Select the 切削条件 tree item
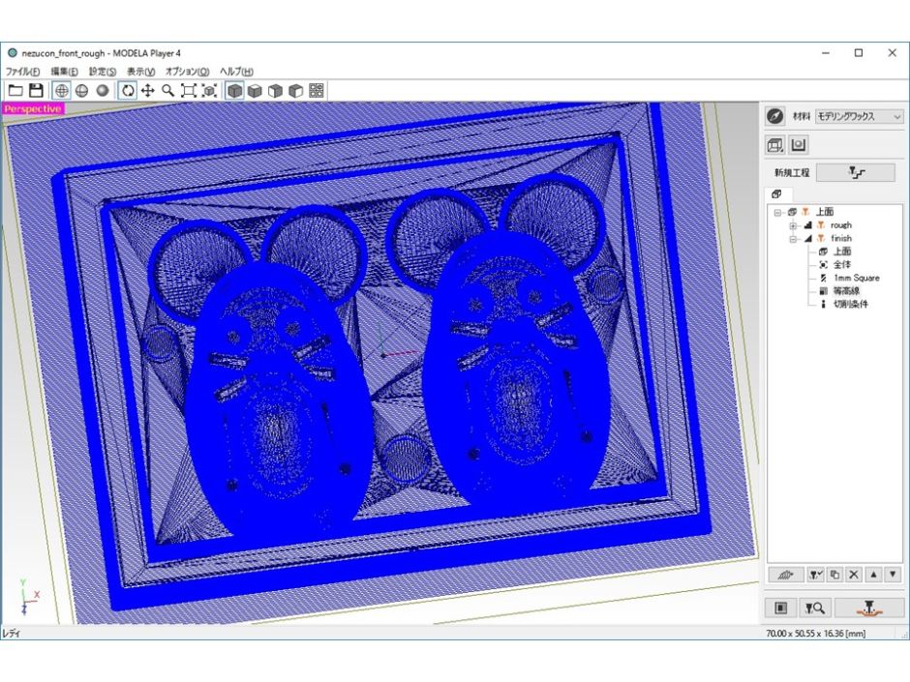 [851, 304]
